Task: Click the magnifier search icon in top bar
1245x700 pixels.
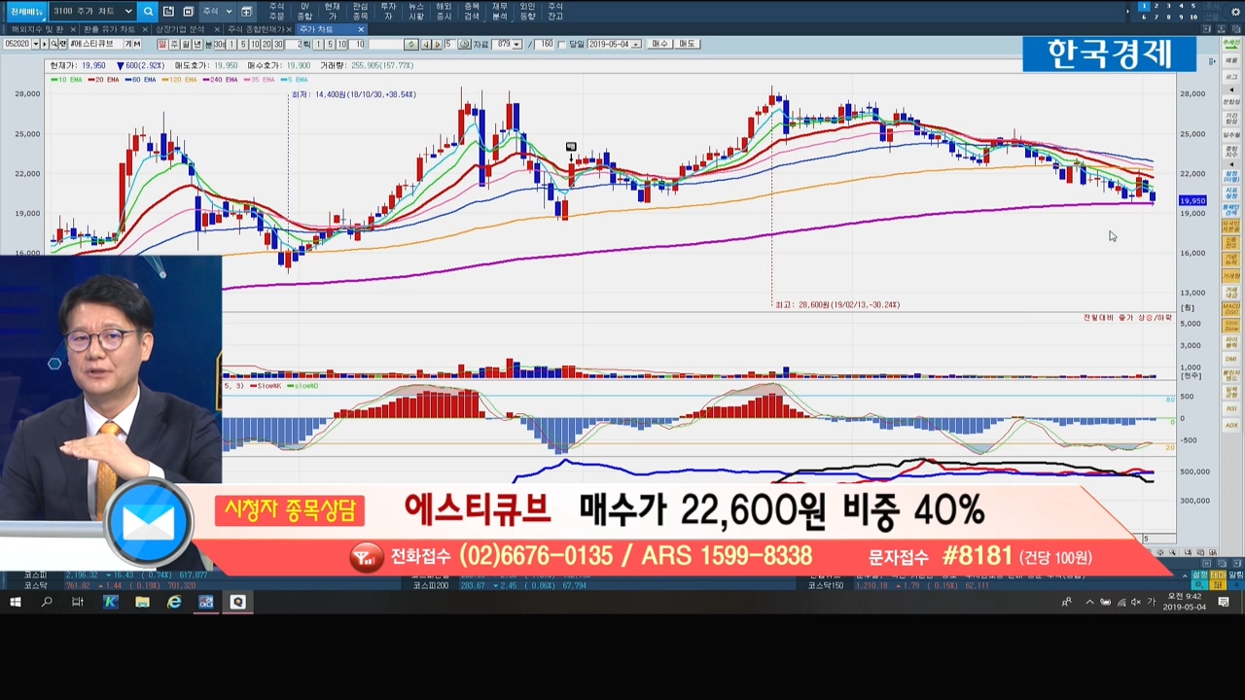Action: 148,12
